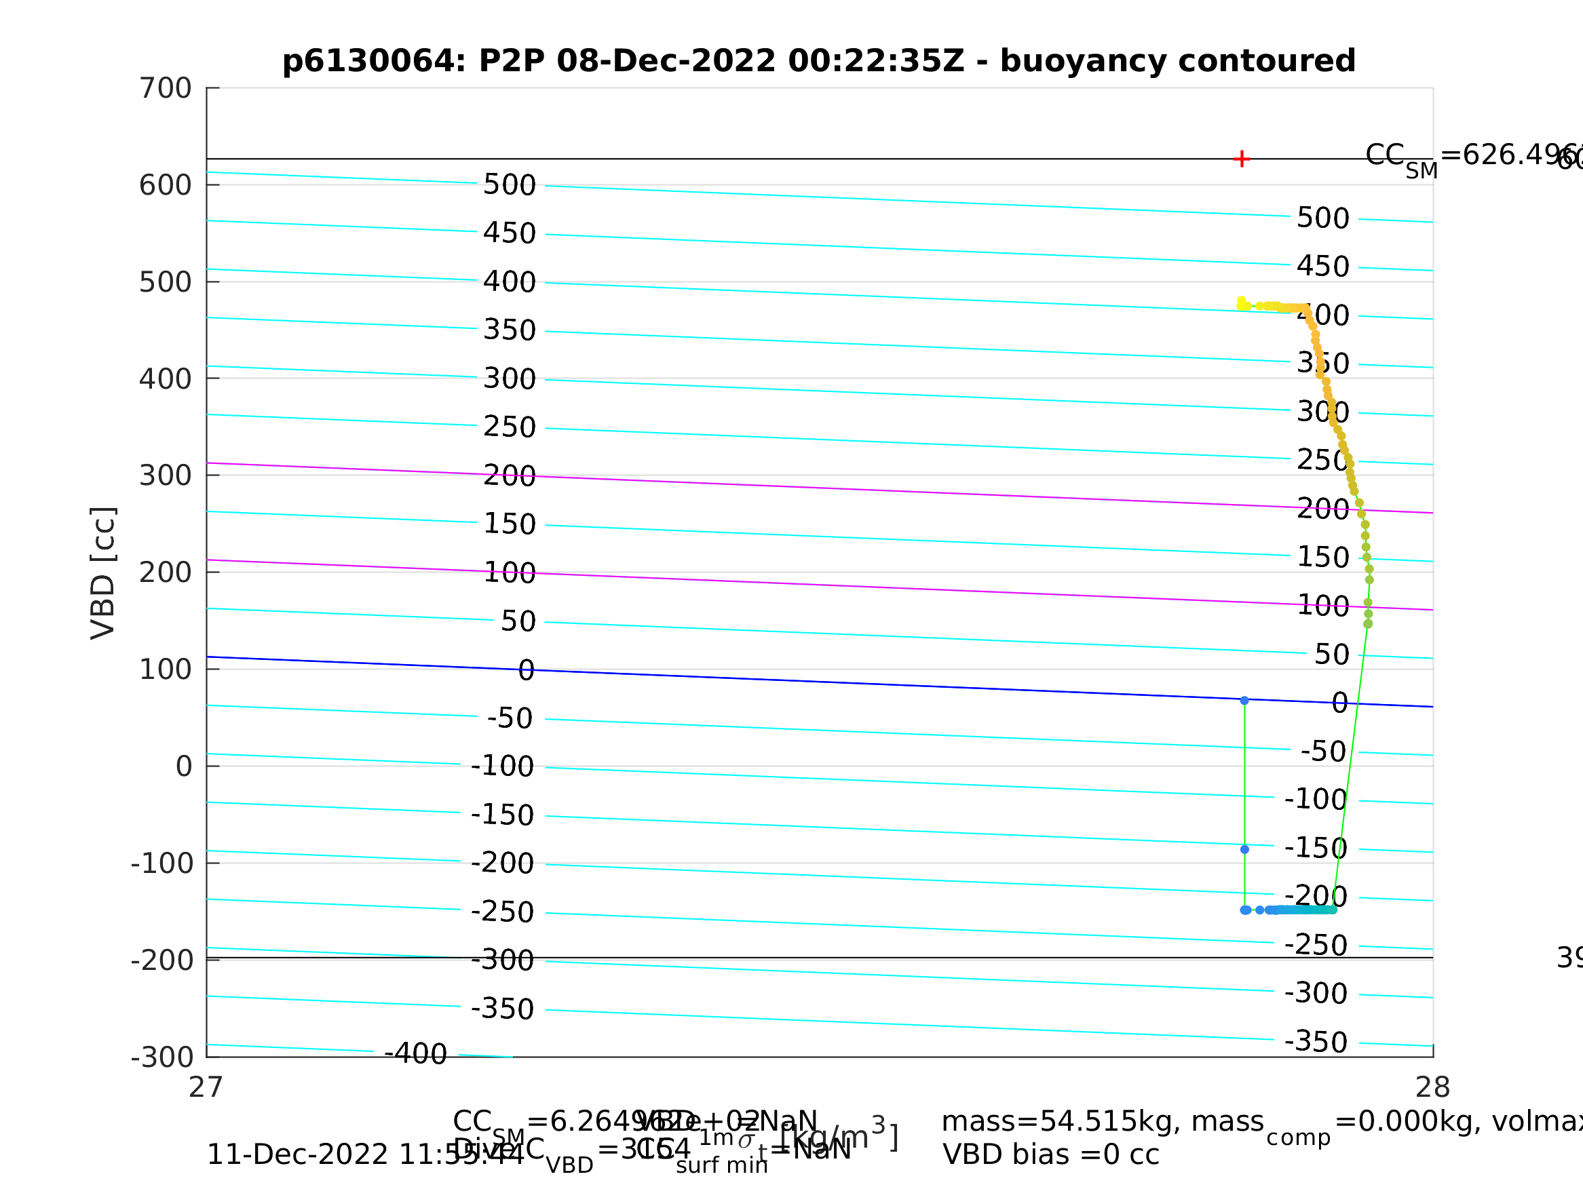Click the right-hand contour label 450
The image size is (1583, 1187).
1323,267
